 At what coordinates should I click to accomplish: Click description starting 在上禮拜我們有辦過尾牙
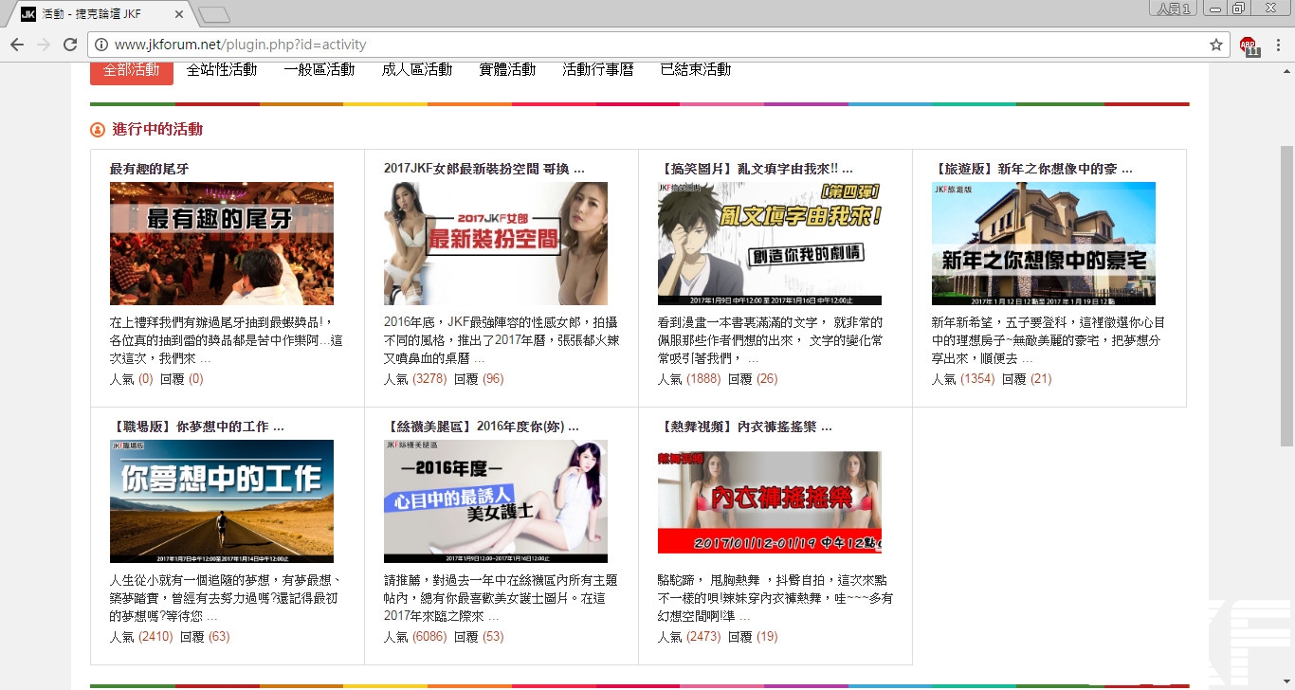point(227,340)
